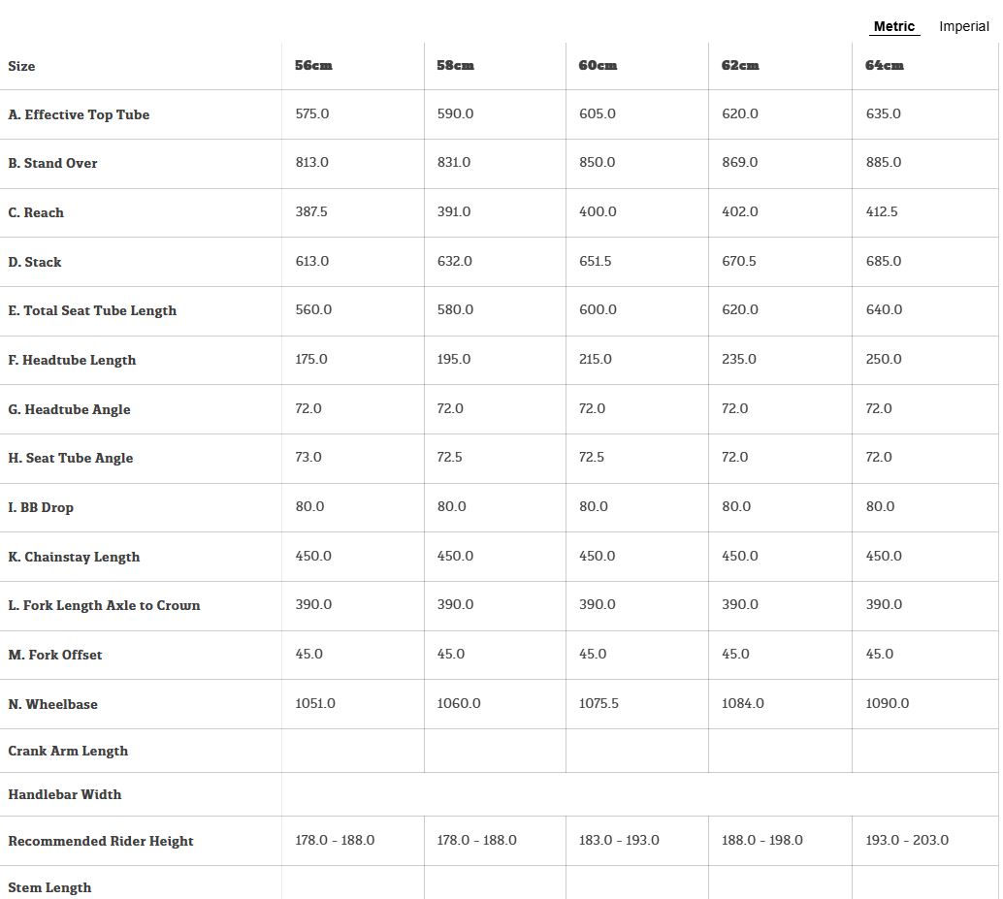The image size is (1003, 899).
Task: Click the Chainstay Length row label
Action: click(74, 557)
